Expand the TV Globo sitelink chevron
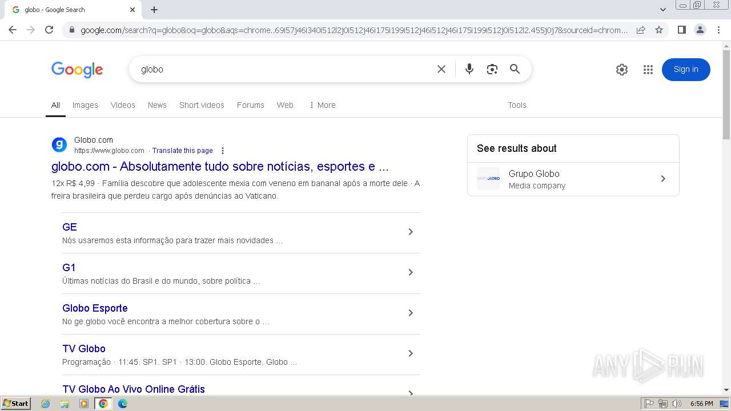This screenshot has height=411, width=731. (411, 353)
